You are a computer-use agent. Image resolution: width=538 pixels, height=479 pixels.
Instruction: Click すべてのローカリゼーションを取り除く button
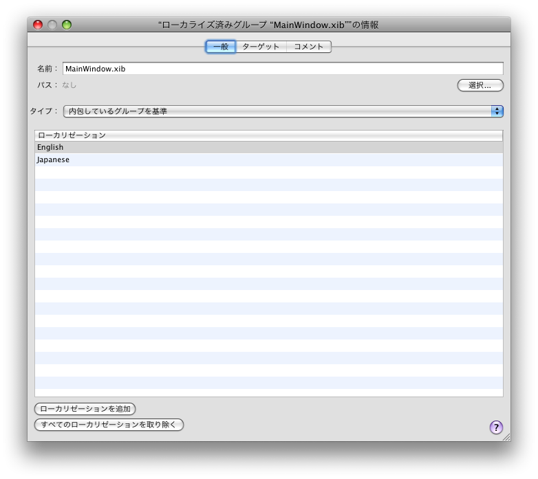(x=109, y=425)
